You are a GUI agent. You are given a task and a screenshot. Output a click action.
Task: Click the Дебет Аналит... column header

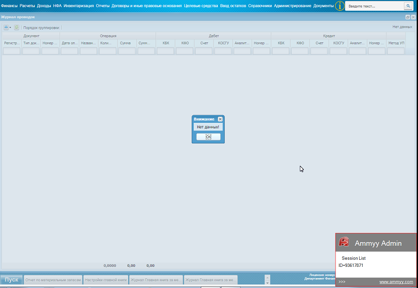pyautogui.click(x=242, y=43)
